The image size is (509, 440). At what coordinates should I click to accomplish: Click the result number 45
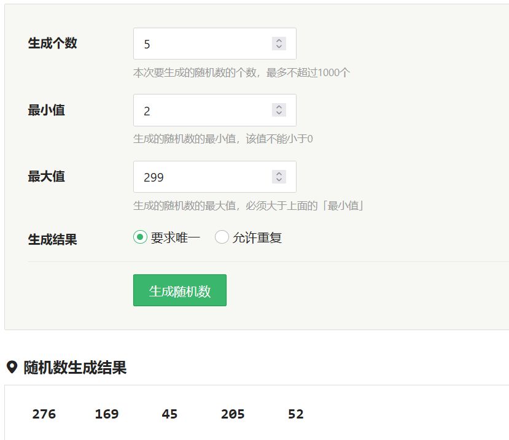(169, 414)
